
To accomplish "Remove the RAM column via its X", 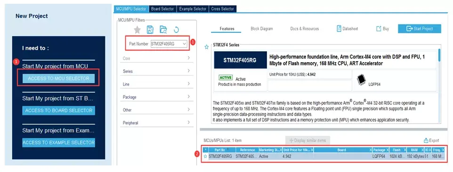I will pyautogui.click(x=422, y=150).
